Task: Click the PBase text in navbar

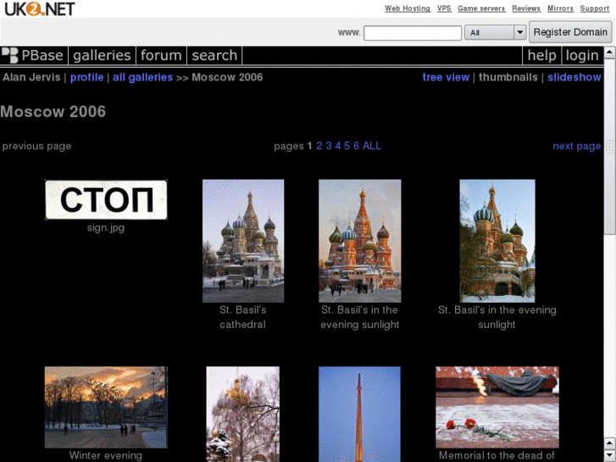Action: click(42, 55)
